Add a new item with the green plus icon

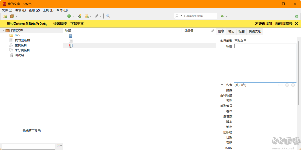point(69,16)
